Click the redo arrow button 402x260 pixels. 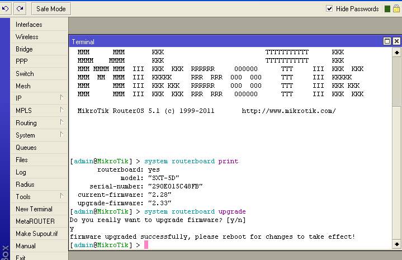[x=20, y=9]
